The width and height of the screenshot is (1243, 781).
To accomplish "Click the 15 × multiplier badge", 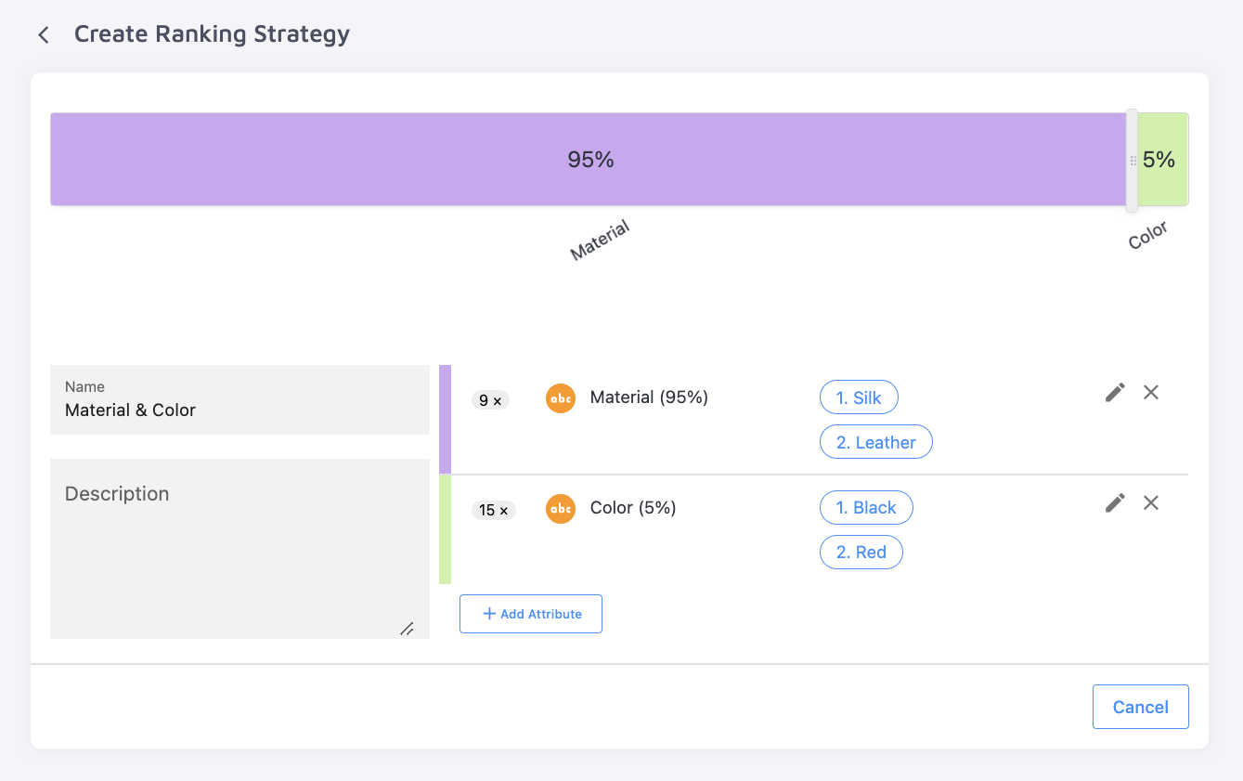I will (493, 511).
